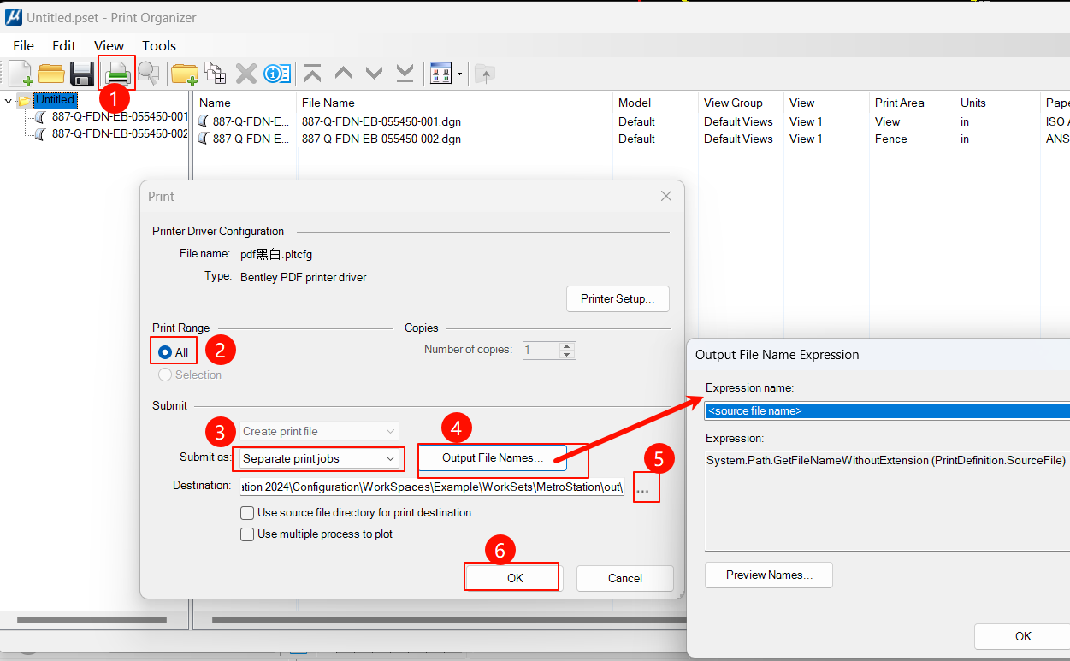Save the print set with floppy icon
This screenshot has width=1070, height=661.
(82, 74)
